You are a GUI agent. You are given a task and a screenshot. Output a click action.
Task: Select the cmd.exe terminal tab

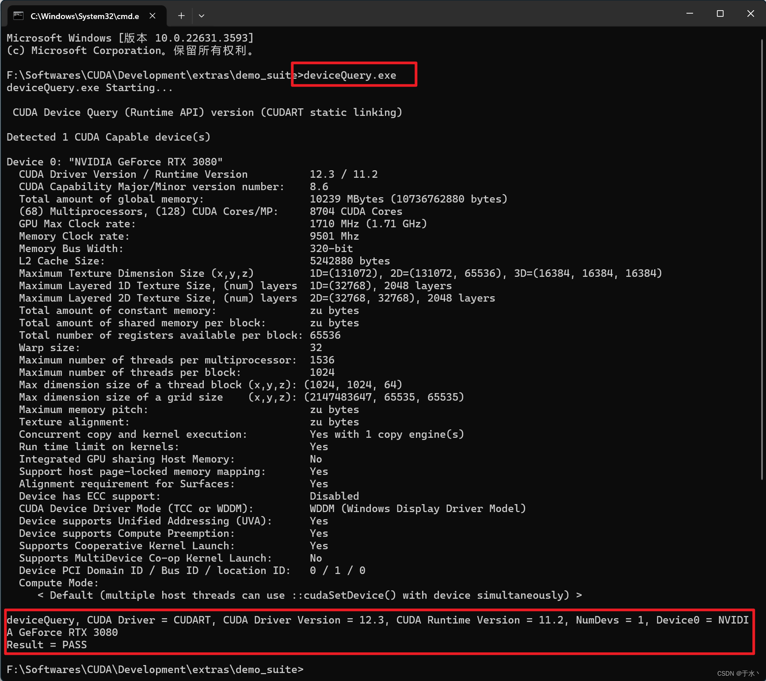(87, 16)
